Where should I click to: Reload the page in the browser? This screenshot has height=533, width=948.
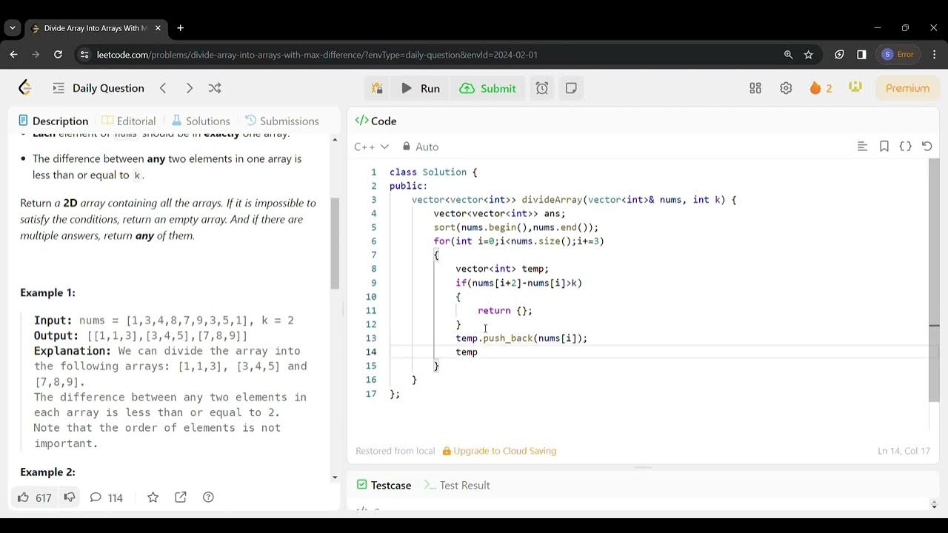click(x=58, y=54)
